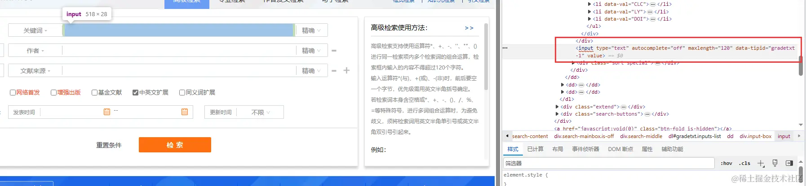This screenshot has height=186, width=806.
Task: Focus the 筛选器 styles filter box
Action: tap(609, 163)
